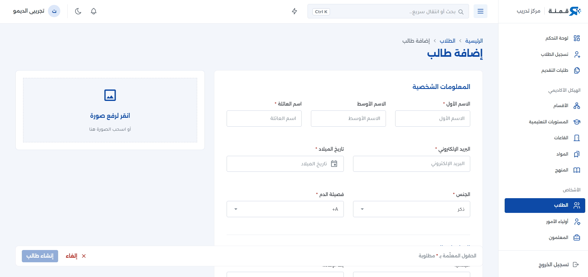Go to الطلاب breadcrumb link
The image size is (588, 277).
tap(447, 41)
